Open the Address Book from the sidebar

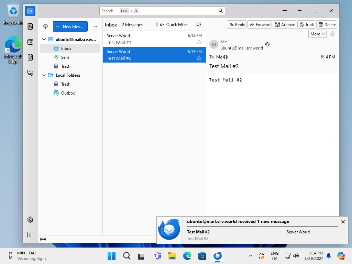coord(30,26)
